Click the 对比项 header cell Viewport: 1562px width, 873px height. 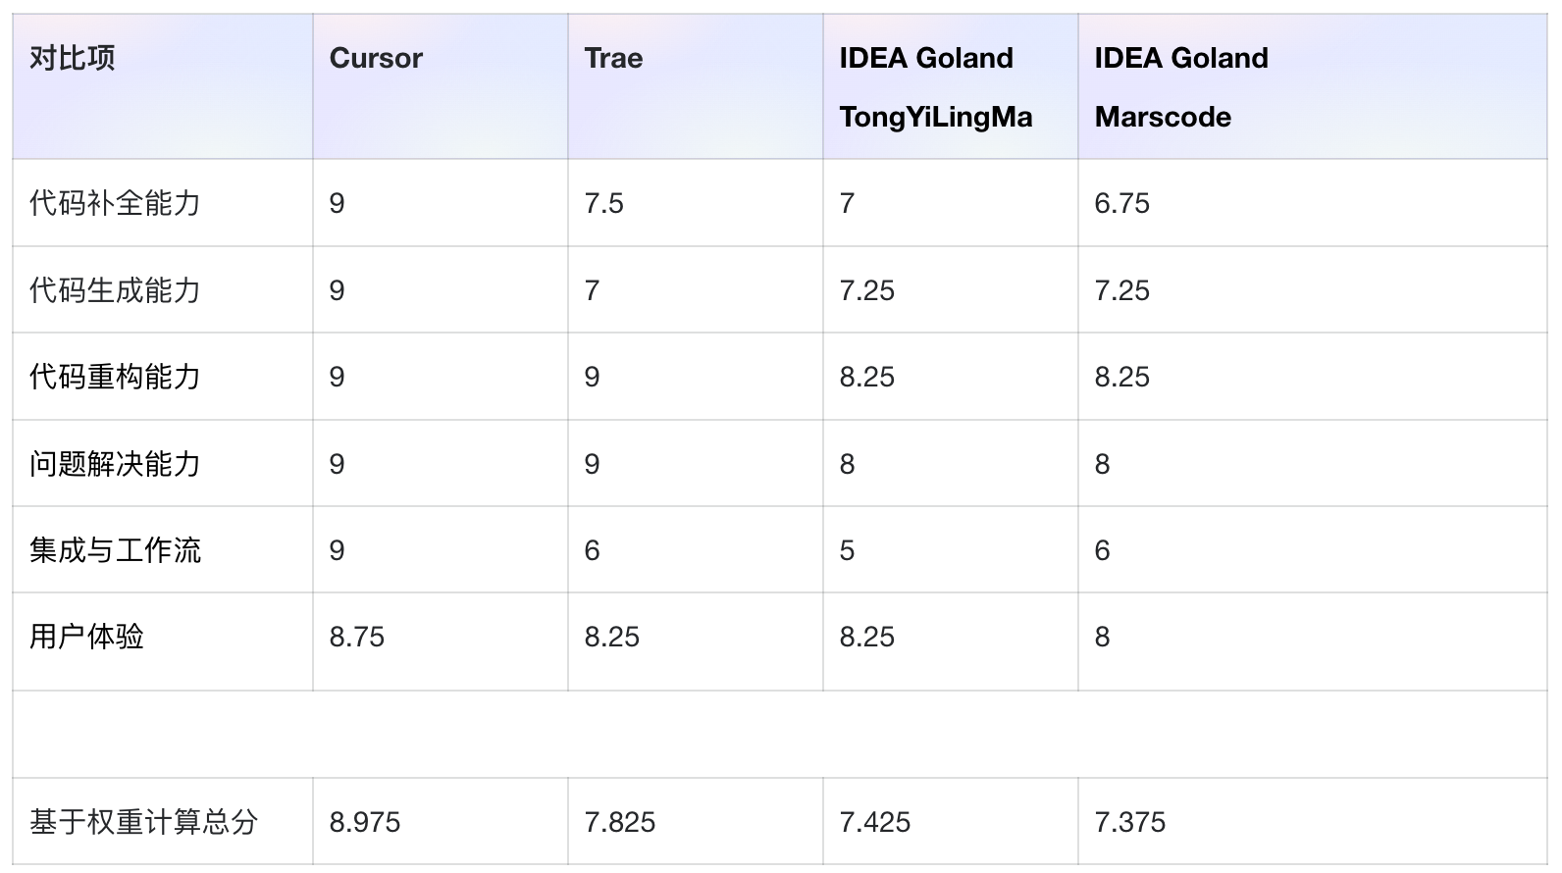[x=72, y=59]
